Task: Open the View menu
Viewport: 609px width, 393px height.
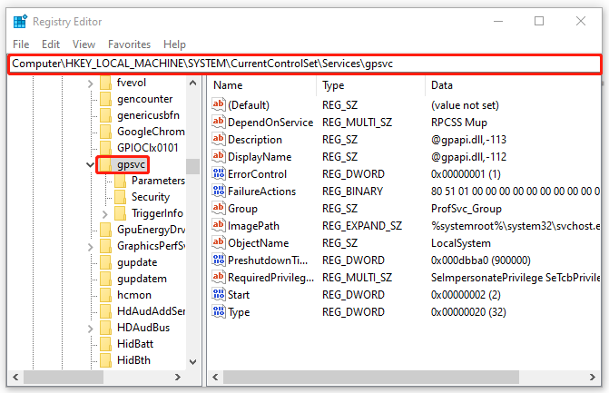Action: tap(83, 44)
